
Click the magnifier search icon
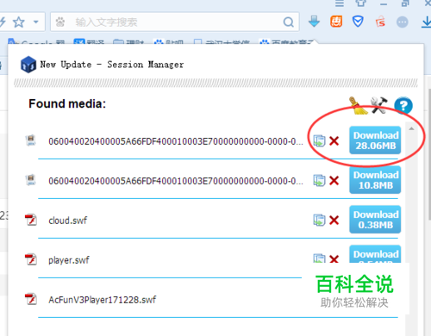coord(289,22)
